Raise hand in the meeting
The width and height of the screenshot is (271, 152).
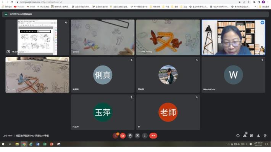pos(130,136)
